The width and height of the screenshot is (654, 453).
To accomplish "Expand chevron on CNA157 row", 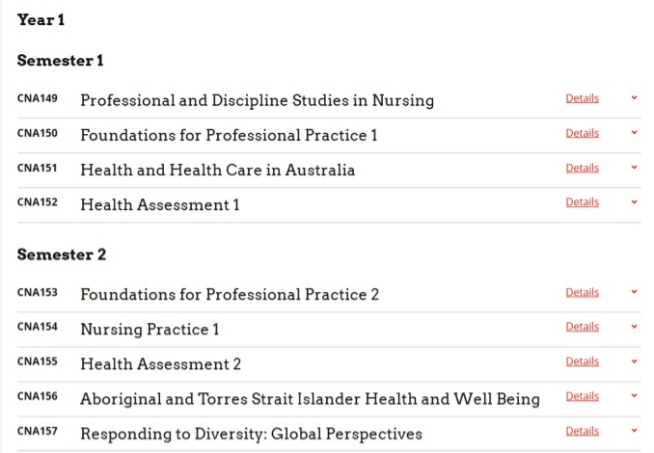I will tap(634, 431).
